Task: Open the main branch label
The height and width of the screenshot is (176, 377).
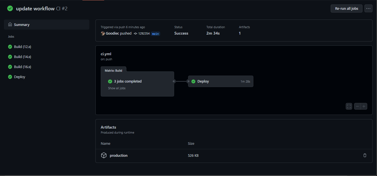Action: [x=155, y=34]
